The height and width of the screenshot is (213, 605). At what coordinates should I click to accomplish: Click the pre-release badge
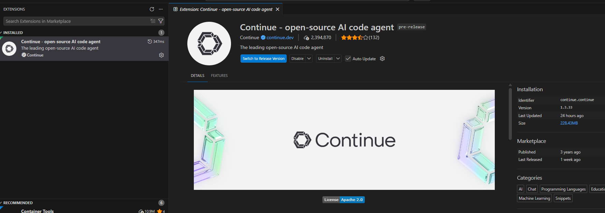(x=412, y=27)
